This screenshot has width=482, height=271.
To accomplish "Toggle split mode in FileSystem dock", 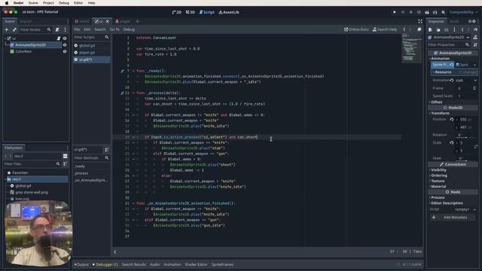I will (x=66, y=156).
